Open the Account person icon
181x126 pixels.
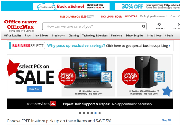pos(179,24)
